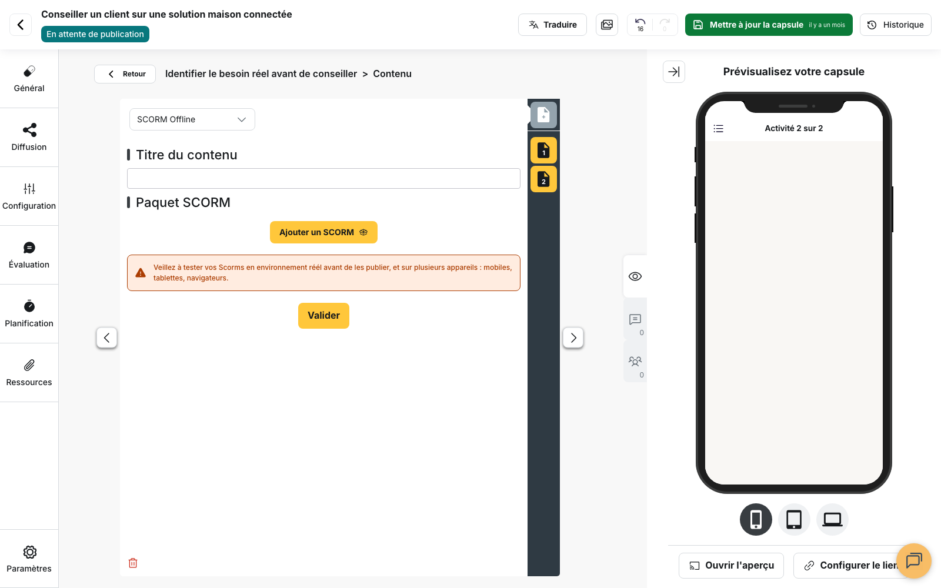
Task: Delete content with the red trash icon
Action: [x=133, y=563]
